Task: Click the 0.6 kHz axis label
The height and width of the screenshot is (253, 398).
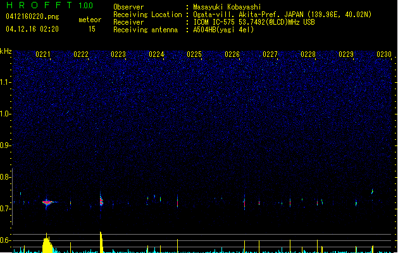Action: (5, 240)
